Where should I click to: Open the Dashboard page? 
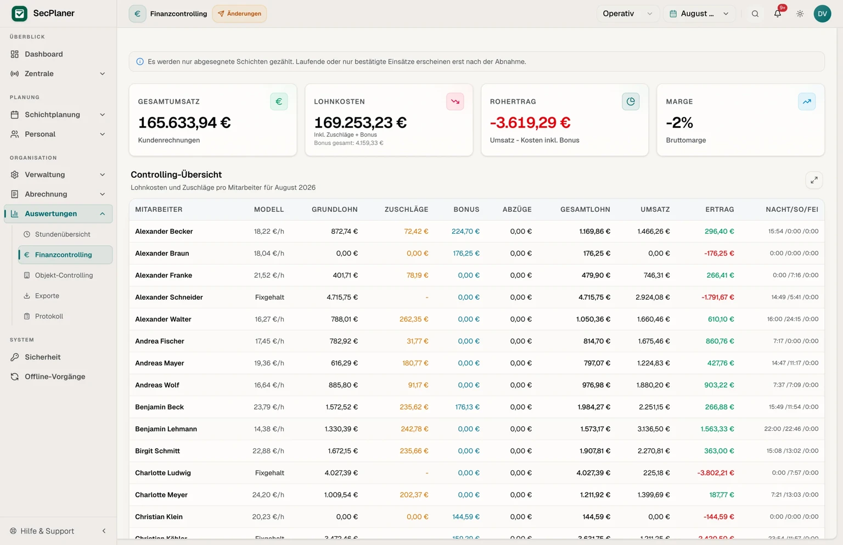(58, 54)
